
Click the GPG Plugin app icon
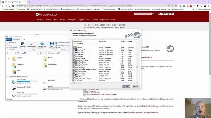tap(76, 56)
